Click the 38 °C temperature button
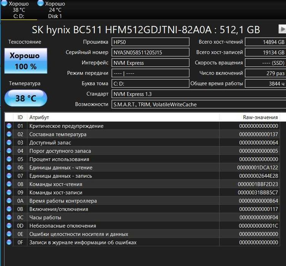Viewport: 286px width, 266px height. (26, 98)
